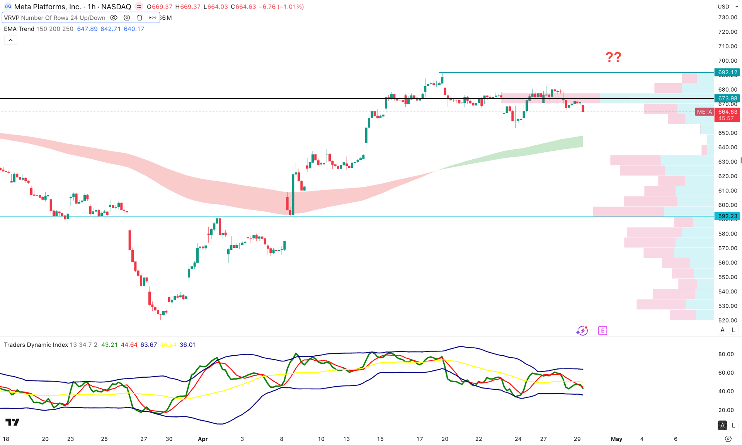
Task: Open VRVP more options menu
Action: [x=153, y=18]
